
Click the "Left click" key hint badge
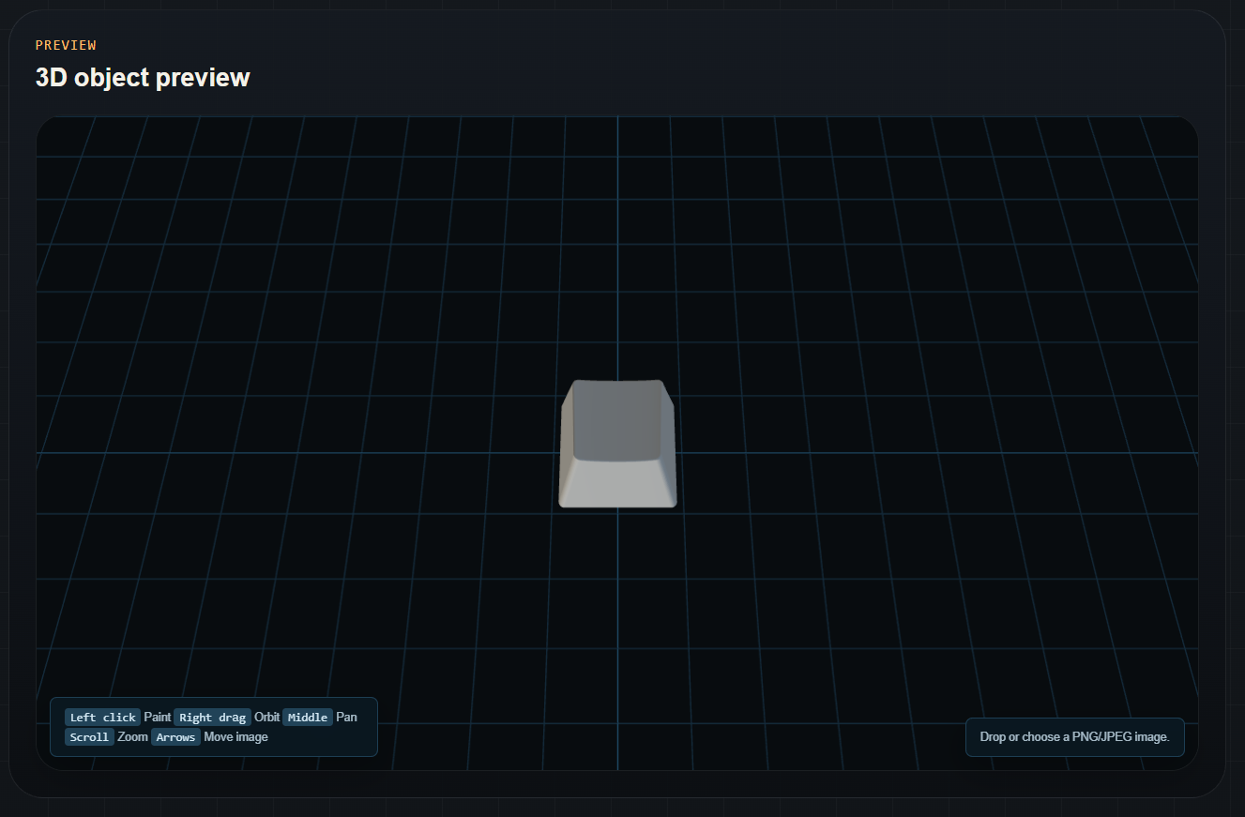tap(103, 718)
